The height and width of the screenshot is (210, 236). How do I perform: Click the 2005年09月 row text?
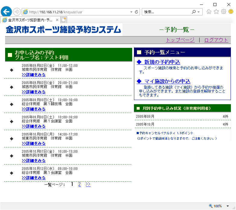(145, 116)
